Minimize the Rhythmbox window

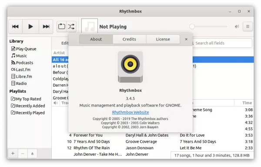click(x=230, y=11)
